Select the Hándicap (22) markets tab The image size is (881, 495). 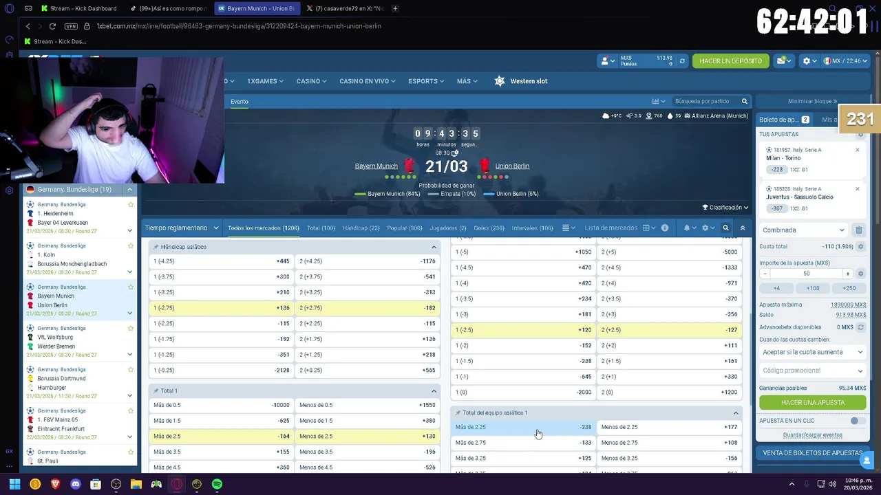tap(361, 228)
